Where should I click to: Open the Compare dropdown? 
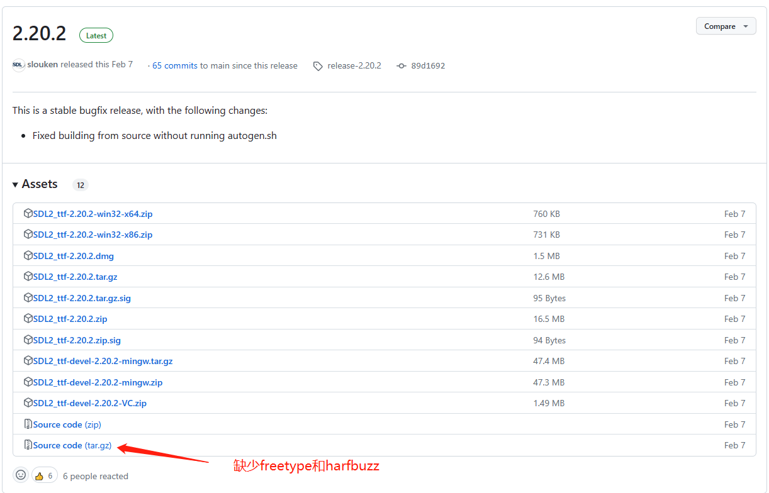click(726, 26)
